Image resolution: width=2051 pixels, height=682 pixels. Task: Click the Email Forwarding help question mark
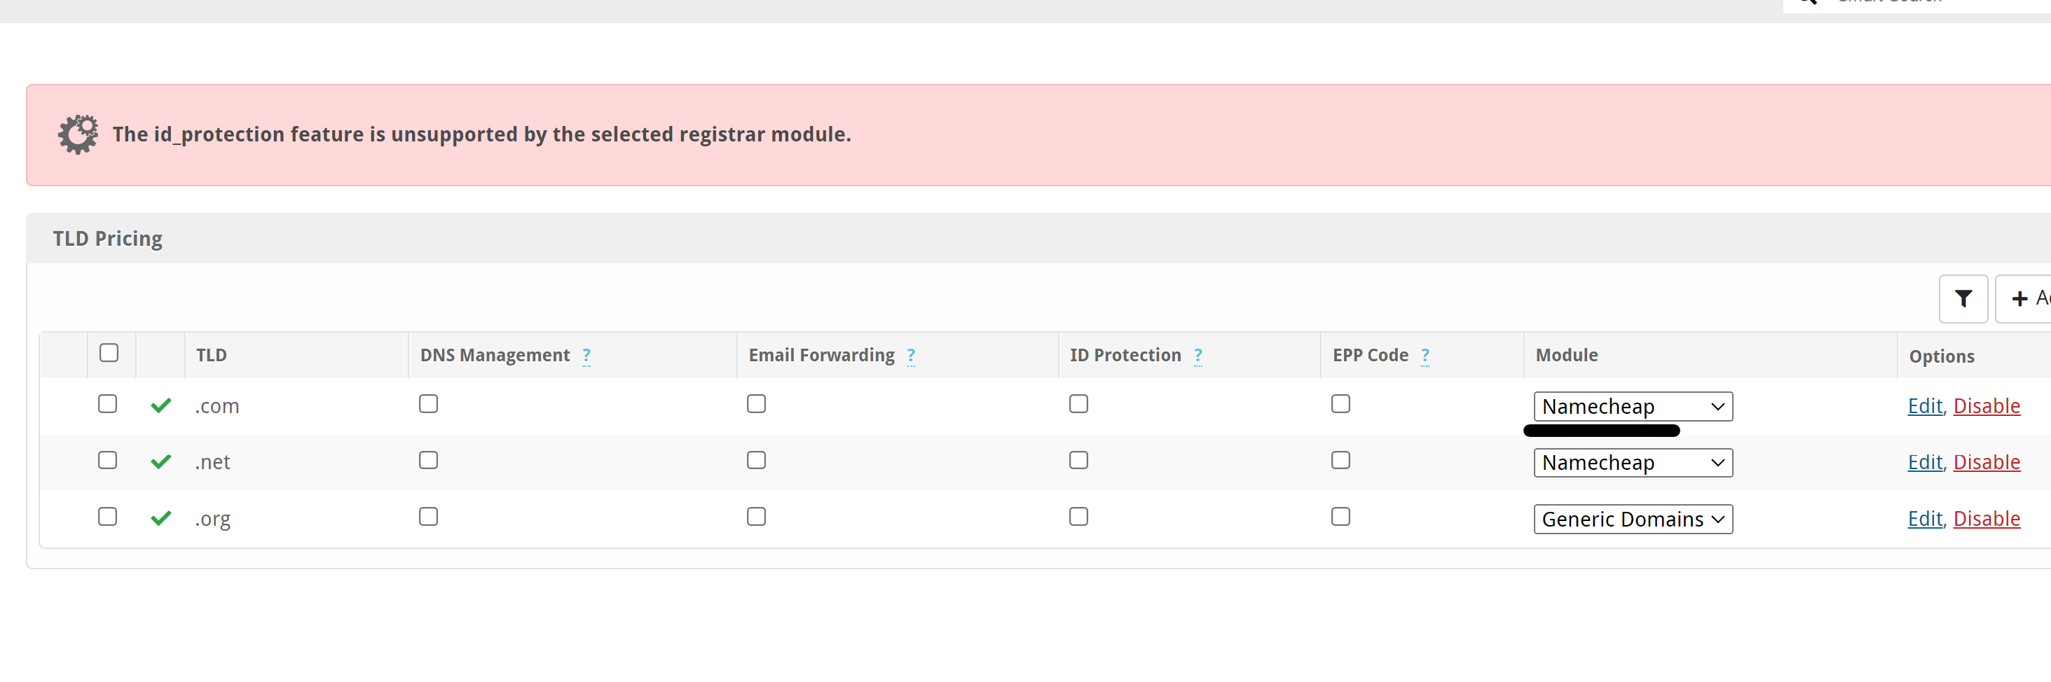[x=910, y=356]
